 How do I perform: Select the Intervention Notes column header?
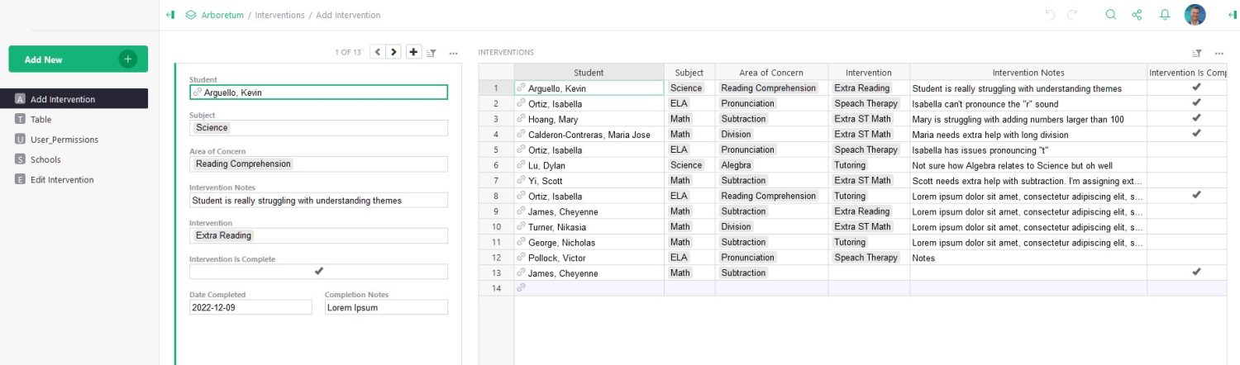click(1028, 73)
